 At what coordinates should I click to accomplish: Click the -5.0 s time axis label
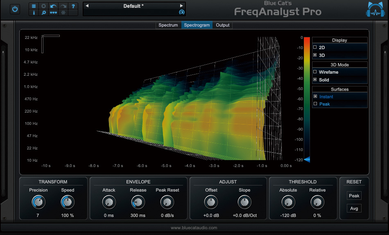tap(166, 165)
